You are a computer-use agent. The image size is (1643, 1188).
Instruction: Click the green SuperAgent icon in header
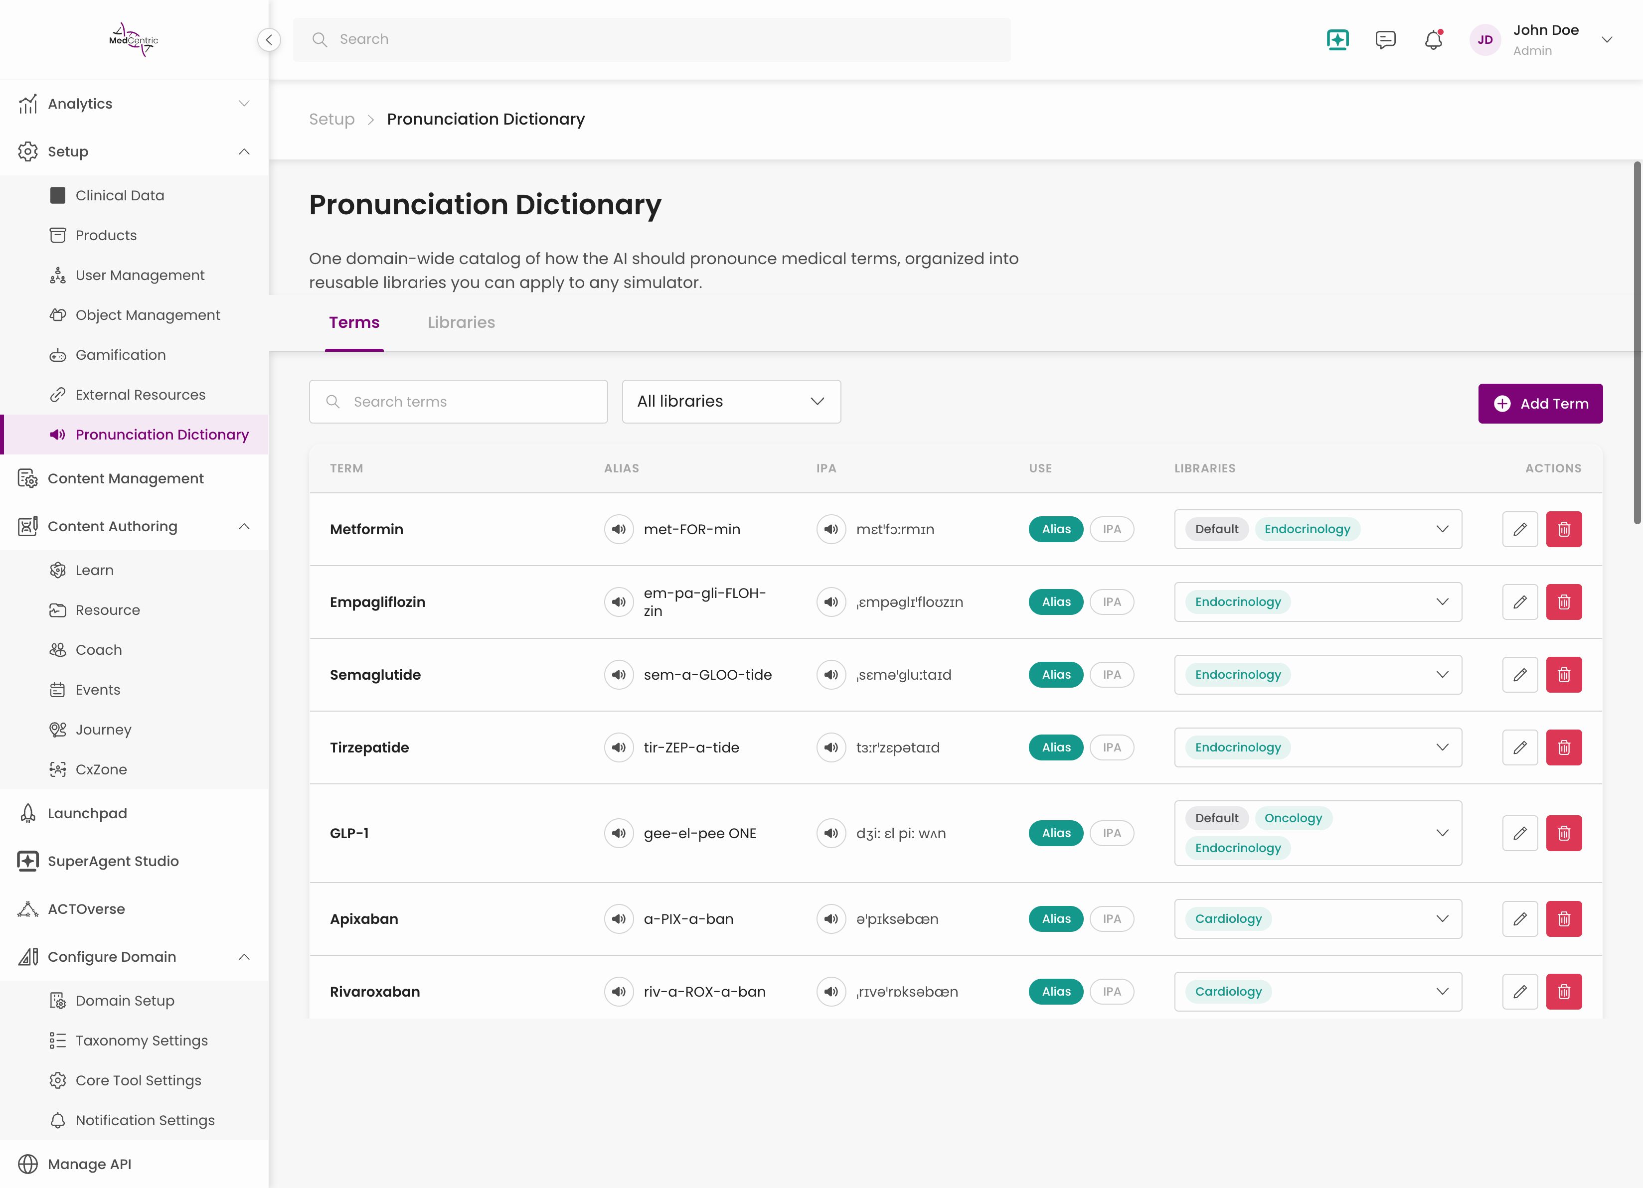click(x=1337, y=40)
